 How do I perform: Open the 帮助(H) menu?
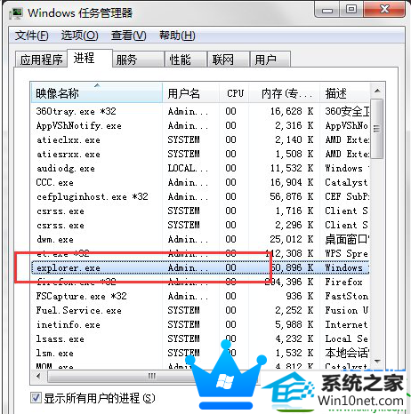click(x=177, y=36)
